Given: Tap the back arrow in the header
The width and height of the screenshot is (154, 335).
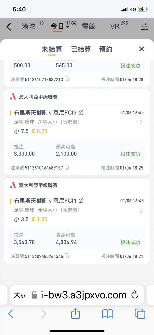Looking at the screenshot, I should point(9,27).
